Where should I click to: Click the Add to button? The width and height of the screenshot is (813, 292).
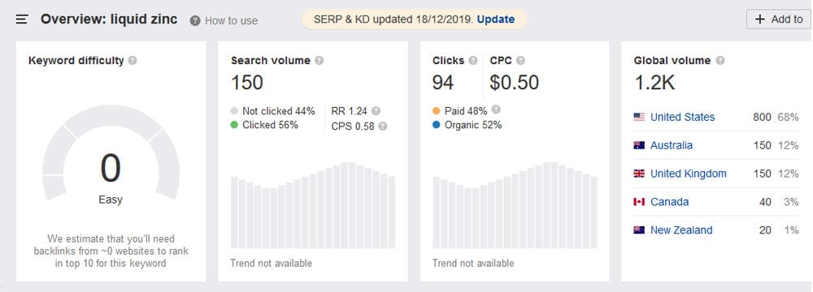point(779,19)
